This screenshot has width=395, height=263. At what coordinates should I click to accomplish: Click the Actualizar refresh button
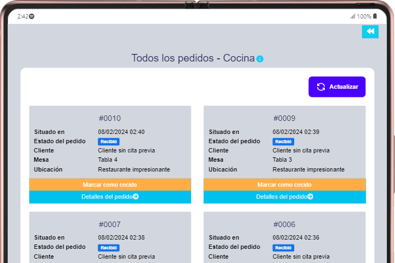pyautogui.click(x=337, y=87)
